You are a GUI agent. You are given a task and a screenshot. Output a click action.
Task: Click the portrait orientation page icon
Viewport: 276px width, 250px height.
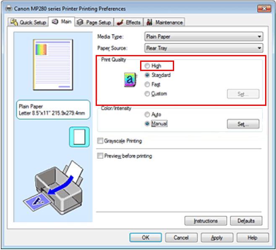79,137
